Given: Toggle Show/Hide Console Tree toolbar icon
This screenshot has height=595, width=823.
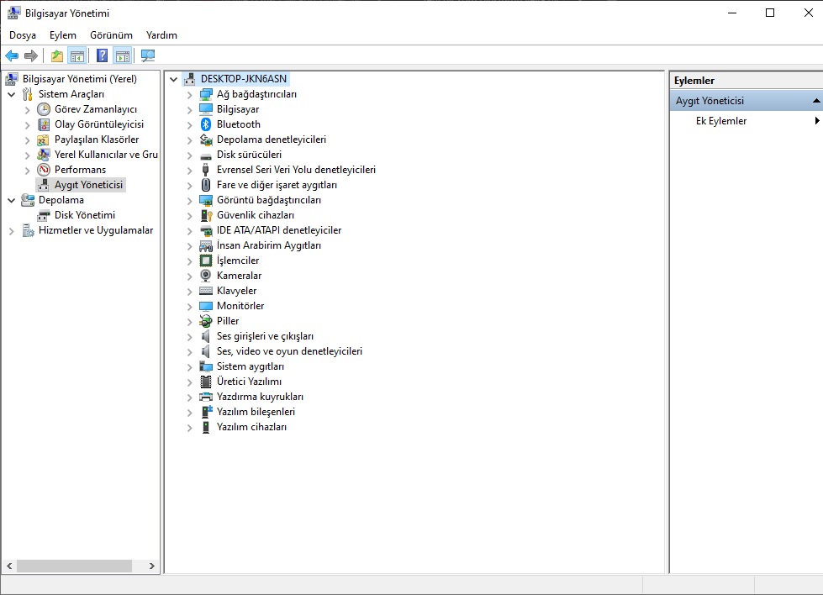Looking at the screenshot, I should tap(77, 55).
